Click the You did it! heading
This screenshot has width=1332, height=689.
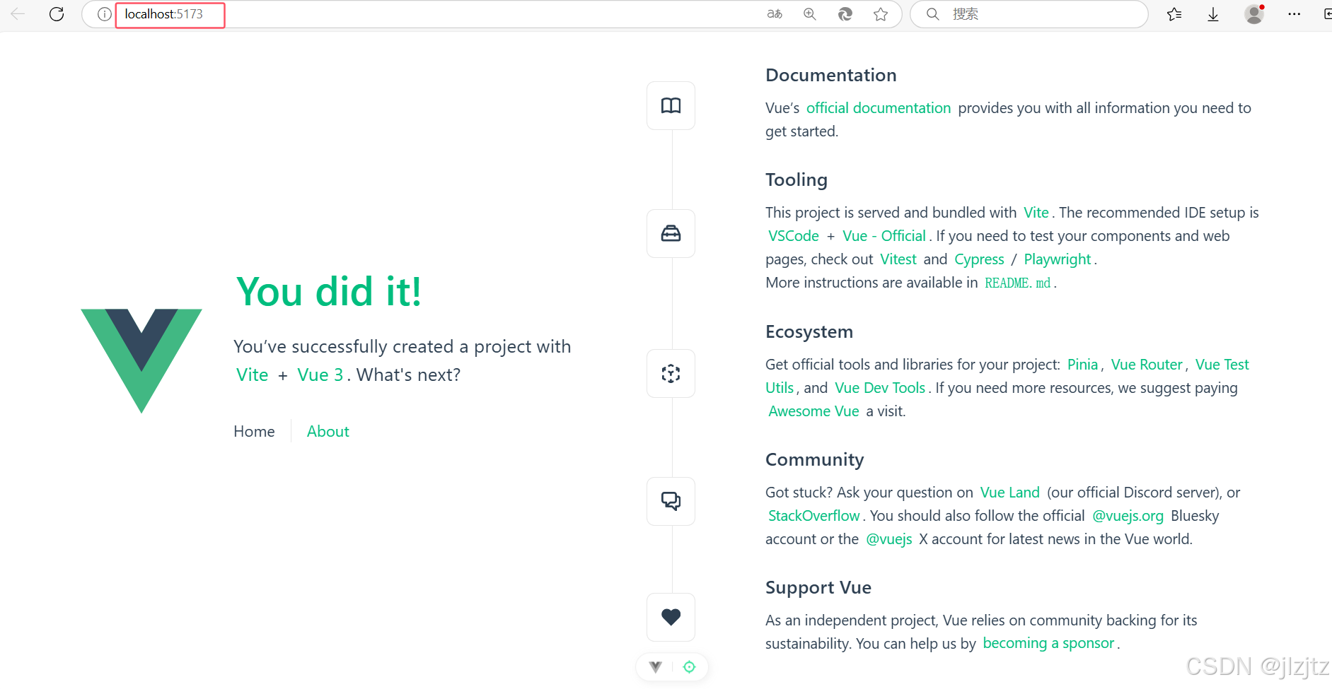tap(329, 291)
